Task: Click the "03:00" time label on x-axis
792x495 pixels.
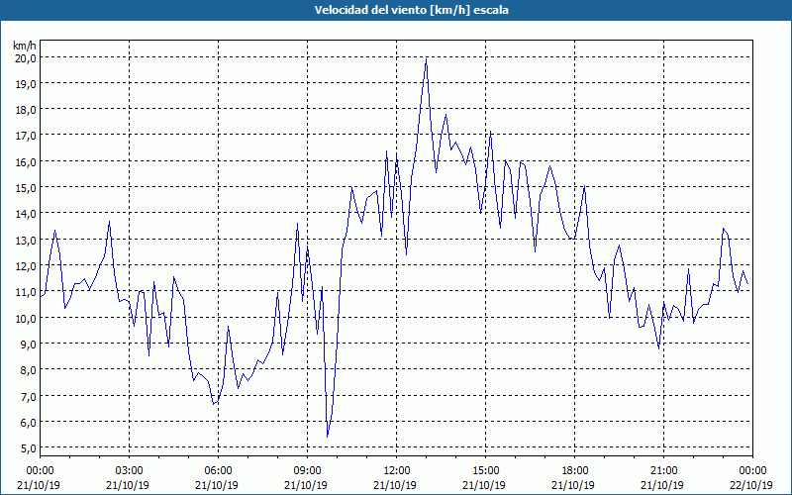Action: pyautogui.click(x=130, y=471)
